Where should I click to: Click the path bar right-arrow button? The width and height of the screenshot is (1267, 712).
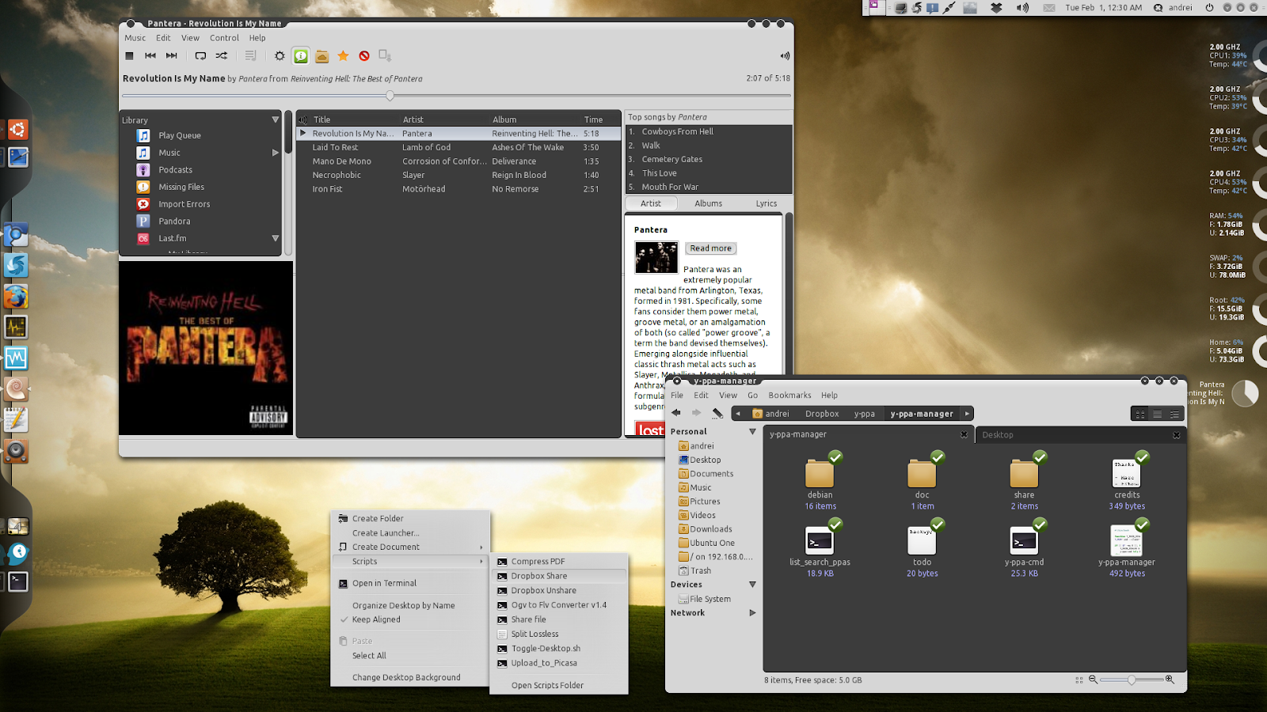967,414
